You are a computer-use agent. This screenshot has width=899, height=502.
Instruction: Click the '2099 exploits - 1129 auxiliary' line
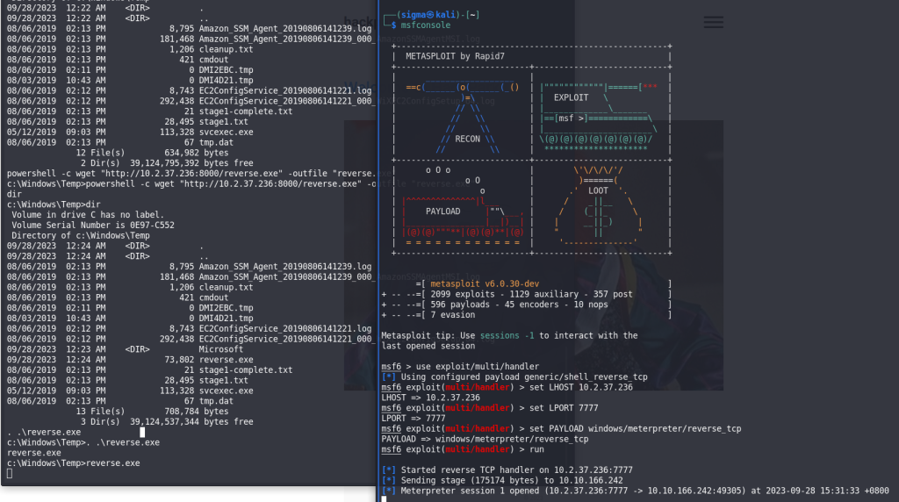click(531, 294)
